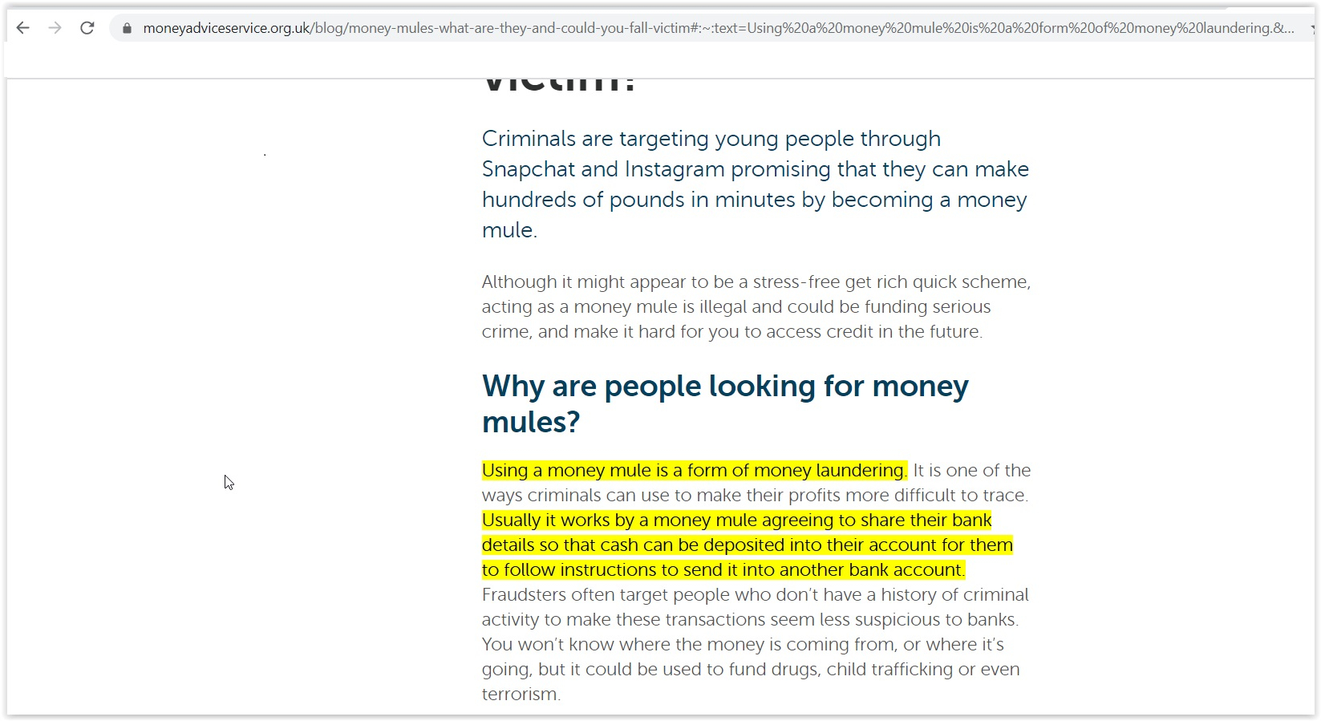Viewport: 1321px width, 721px height.
Task: View site information via padlock icon
Action: point(127,28)
